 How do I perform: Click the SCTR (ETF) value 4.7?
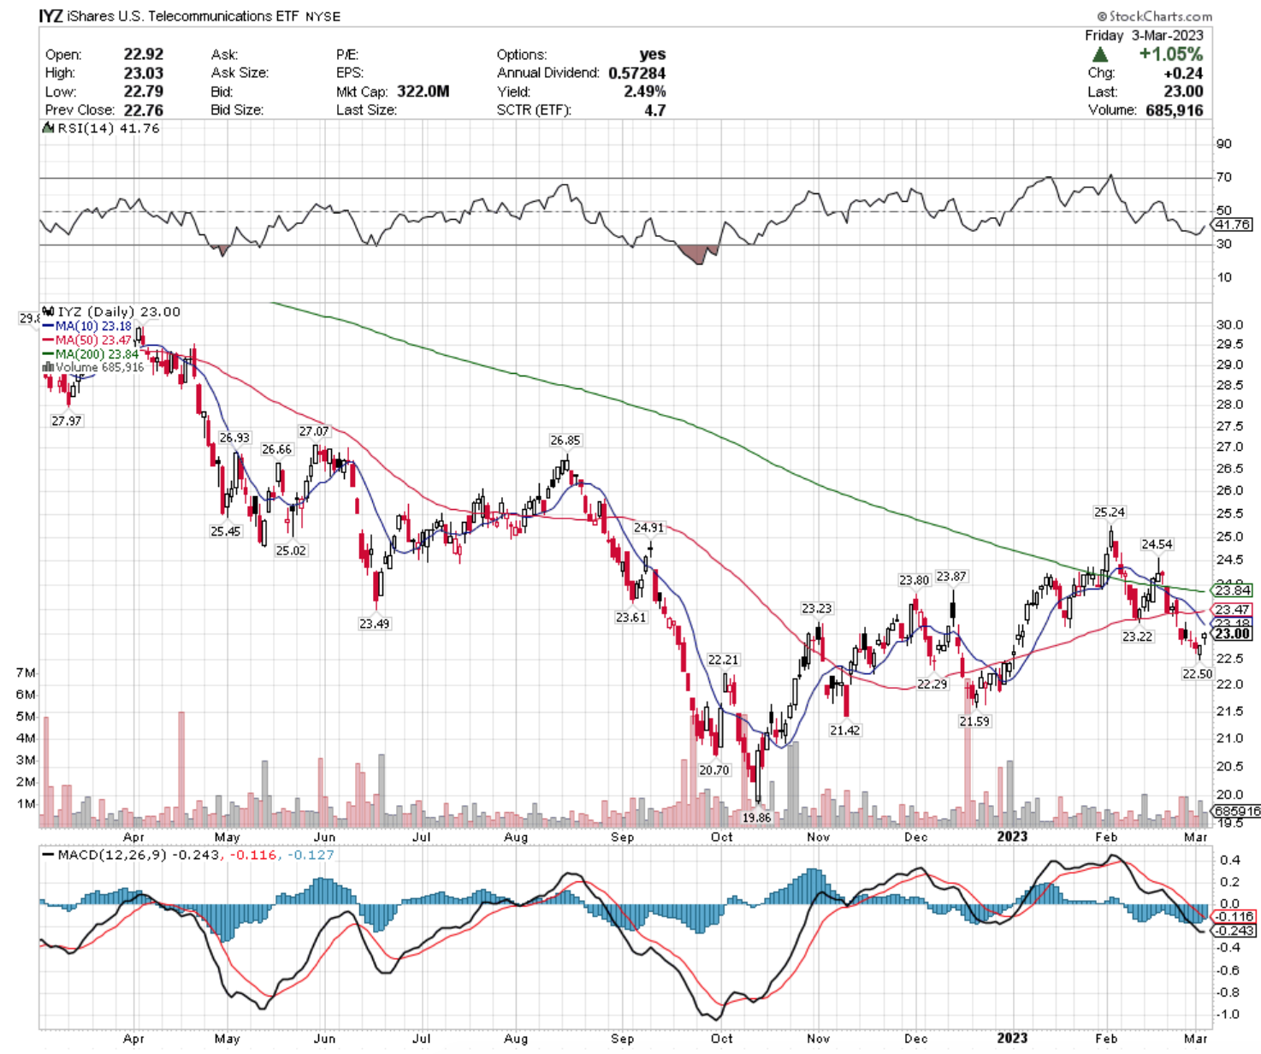click(x=655, y=110)
